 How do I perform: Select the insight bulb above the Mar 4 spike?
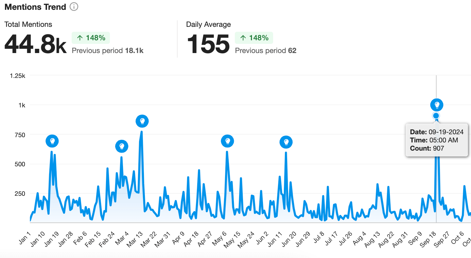122,146
